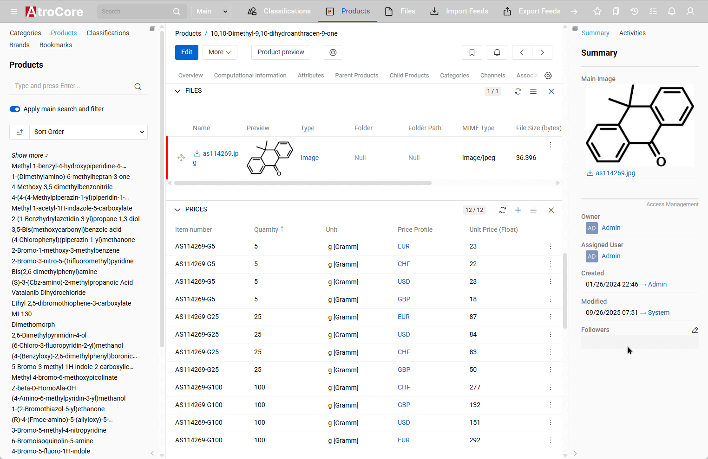Collapse the PRICES section chevron

177,210
